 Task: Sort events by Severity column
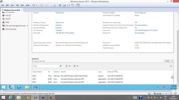[56, 72]
